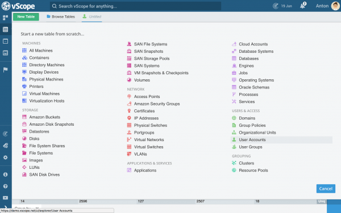Open the discovery status 19 Jun indicator
The height and width of the screenshot is (213, 341).
pos(282,6)
